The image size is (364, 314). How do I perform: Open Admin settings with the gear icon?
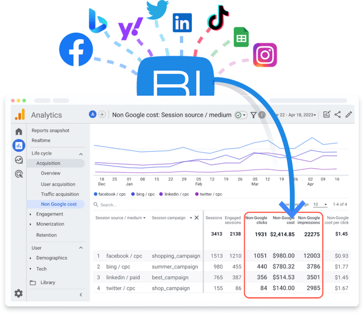tap(18, 293)
